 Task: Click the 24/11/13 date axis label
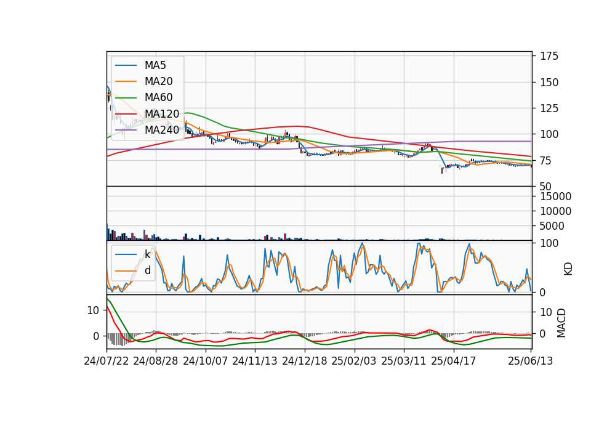click(255, 361)
